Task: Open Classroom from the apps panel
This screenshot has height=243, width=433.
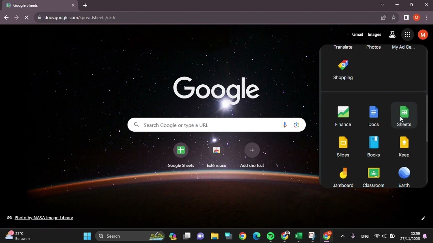Action: [373, 177]
